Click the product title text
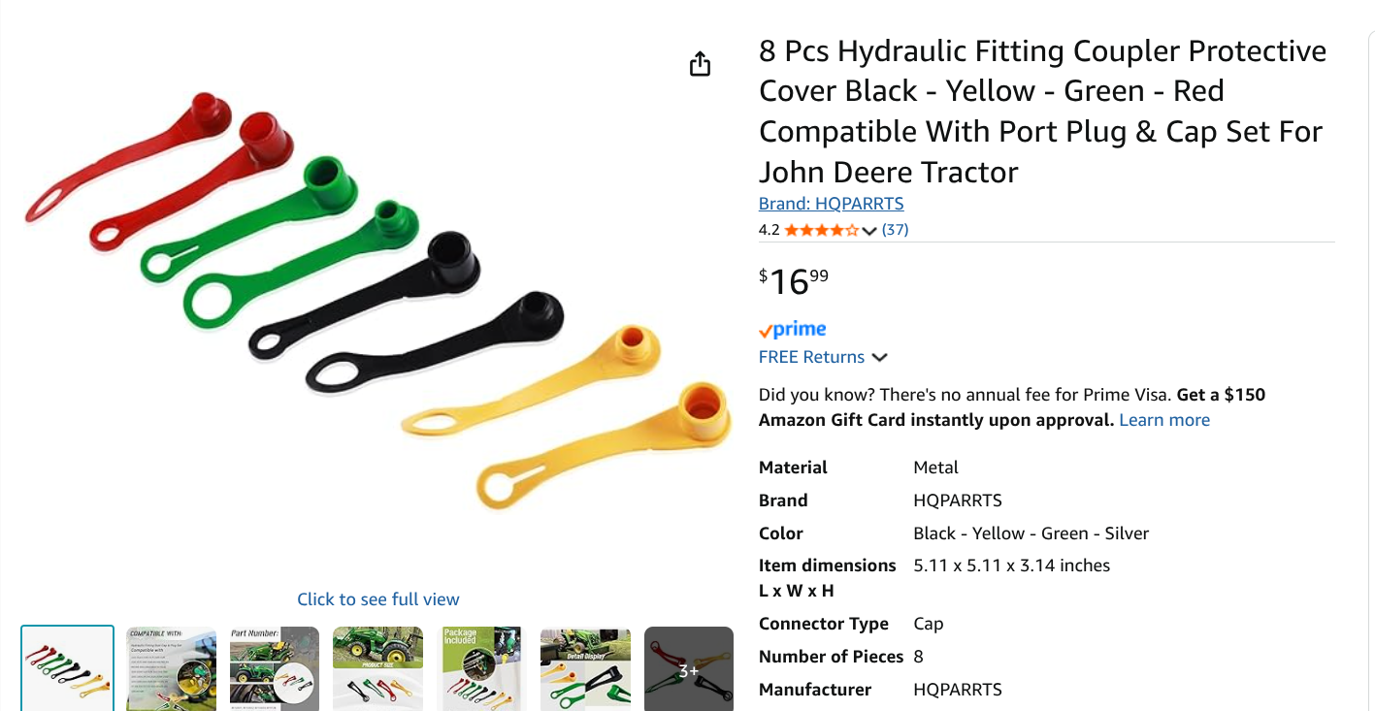Screen dimensions: 1375x711 [1042, 112]
